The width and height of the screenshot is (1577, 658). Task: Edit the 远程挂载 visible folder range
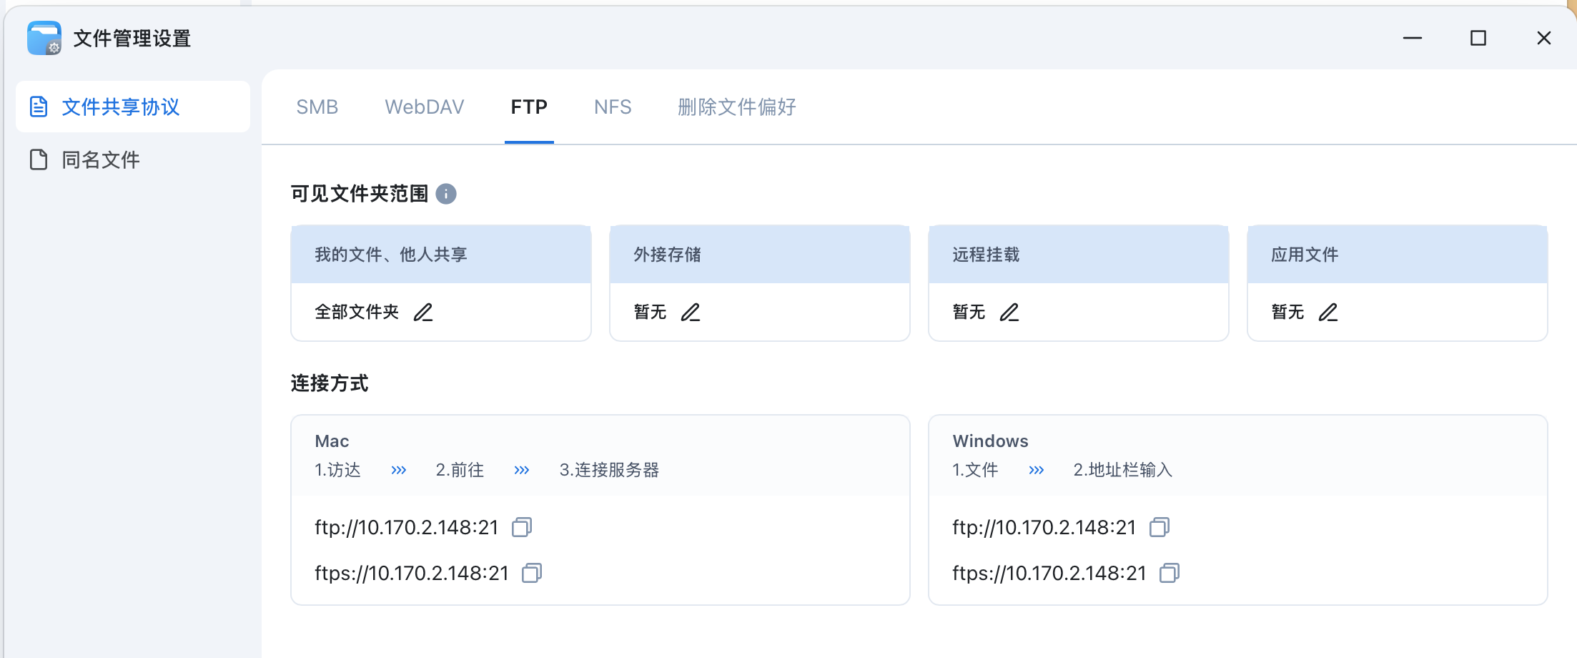coord(1010,313)
